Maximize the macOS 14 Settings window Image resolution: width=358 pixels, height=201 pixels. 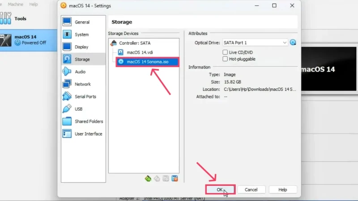point(274,5)
